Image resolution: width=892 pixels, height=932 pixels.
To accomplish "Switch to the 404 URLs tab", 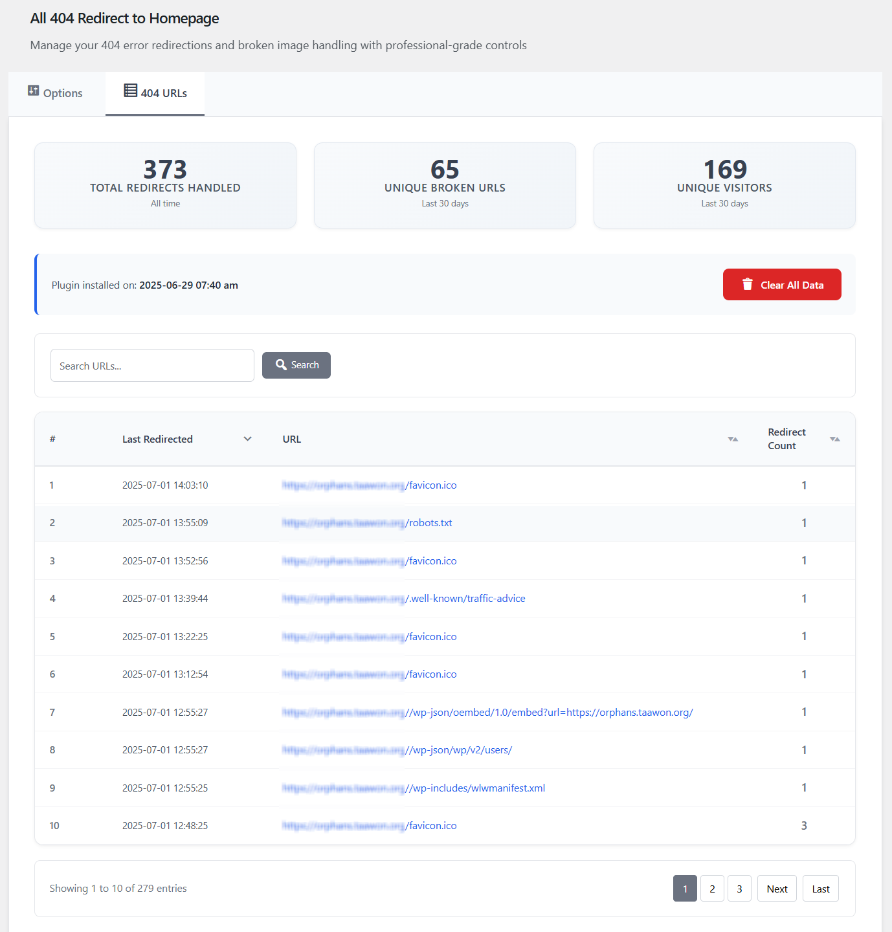I will pyautogui.click(x=155, y=93).
